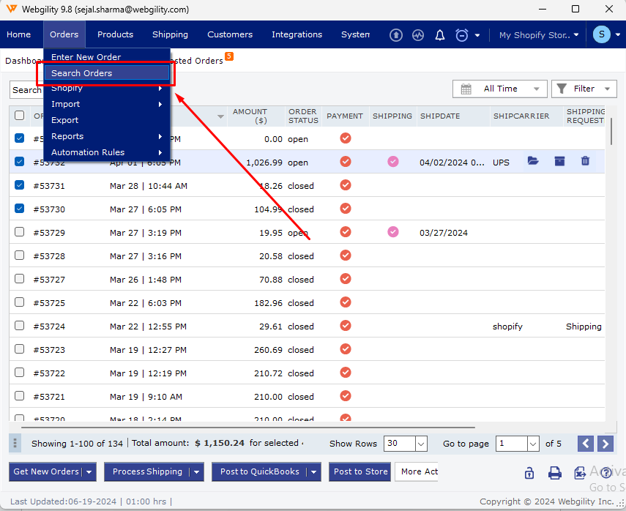Screen dimensions: 626x511
Task: Expand the scheduler clock dropdown arrow
Action: coord(477,36)
